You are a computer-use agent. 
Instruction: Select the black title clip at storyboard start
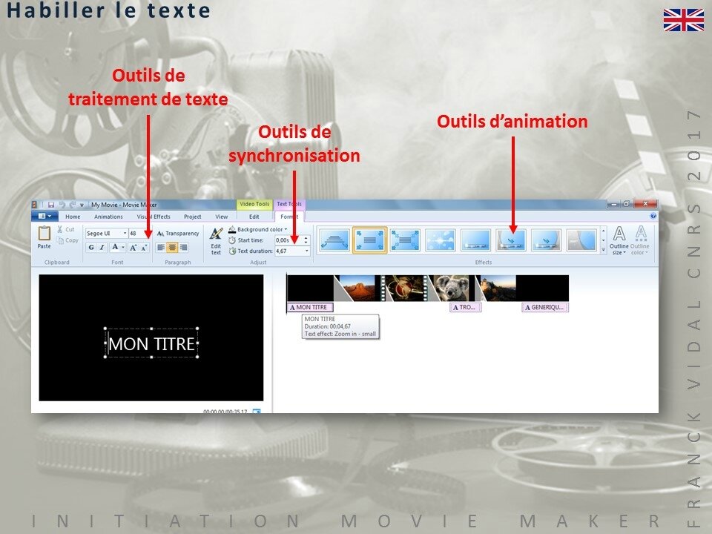pos(311,288)
